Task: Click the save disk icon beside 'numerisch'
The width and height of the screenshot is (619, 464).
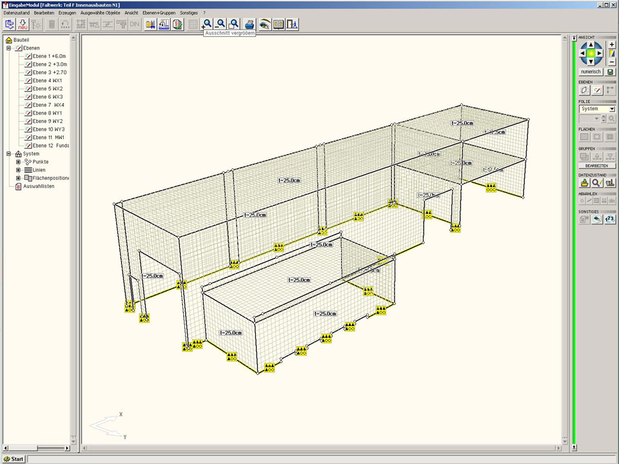Action: (x=611, y=72)
